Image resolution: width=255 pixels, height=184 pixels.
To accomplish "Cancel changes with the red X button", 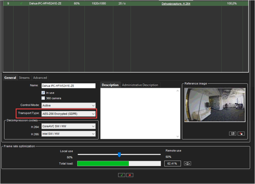I will click(x=130, y=175).
